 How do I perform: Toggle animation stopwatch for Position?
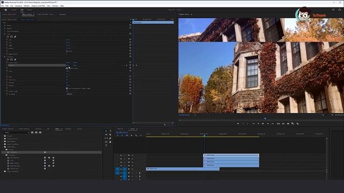point(7,65)
